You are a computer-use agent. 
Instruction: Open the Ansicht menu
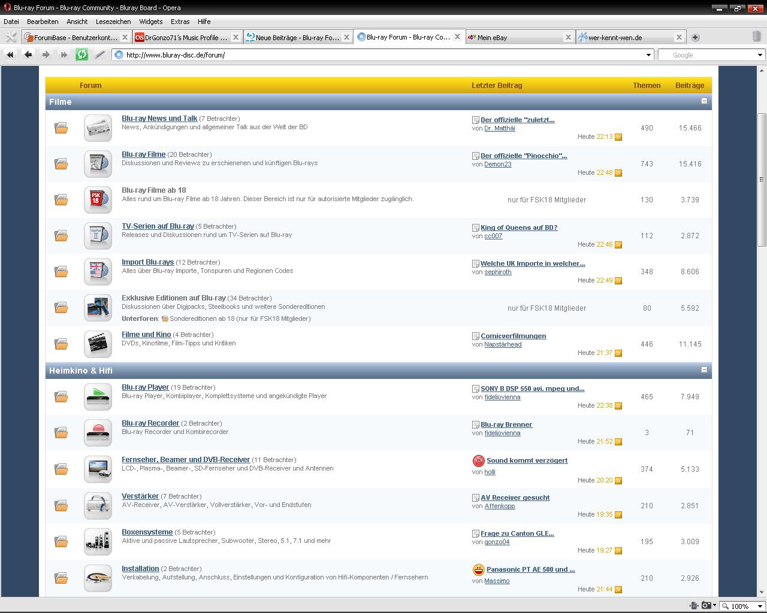pyautogui.click(x=77, y=22)
